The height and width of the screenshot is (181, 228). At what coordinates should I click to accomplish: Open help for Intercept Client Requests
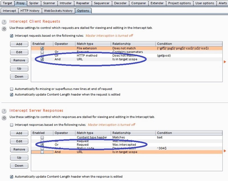(4, 22)
